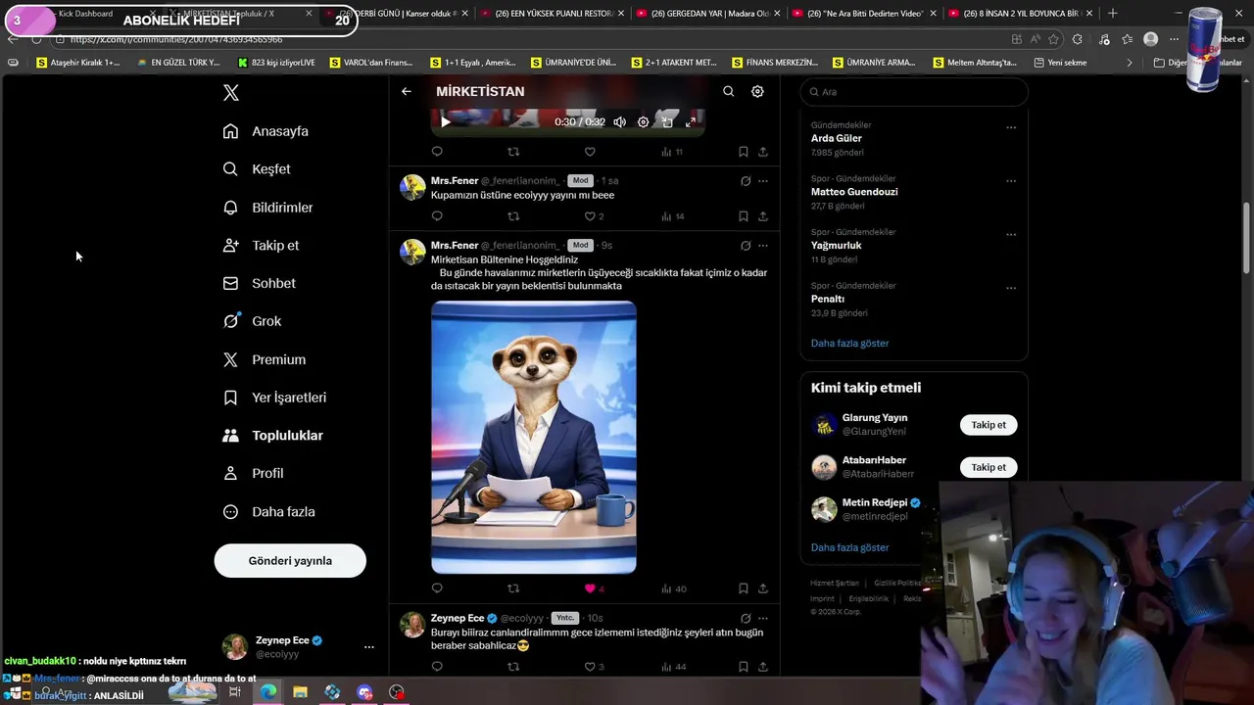
Task: Reply to the top video post
Action: click(437, 152)
